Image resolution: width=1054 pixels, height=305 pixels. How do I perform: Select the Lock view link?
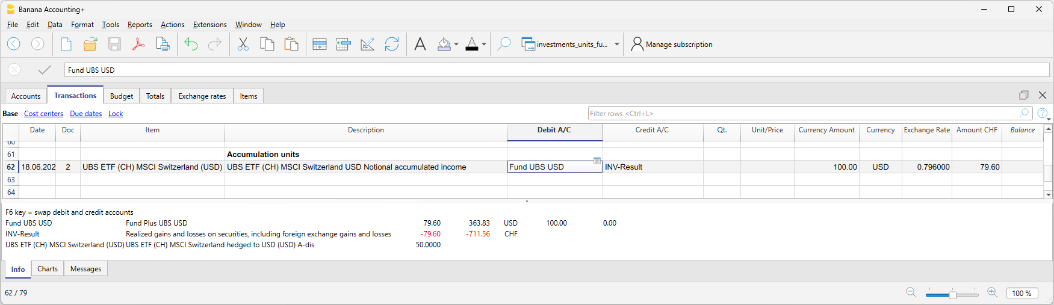(x=116, y=114)
